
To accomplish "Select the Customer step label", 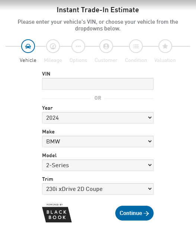I will [x=106, y=60].
